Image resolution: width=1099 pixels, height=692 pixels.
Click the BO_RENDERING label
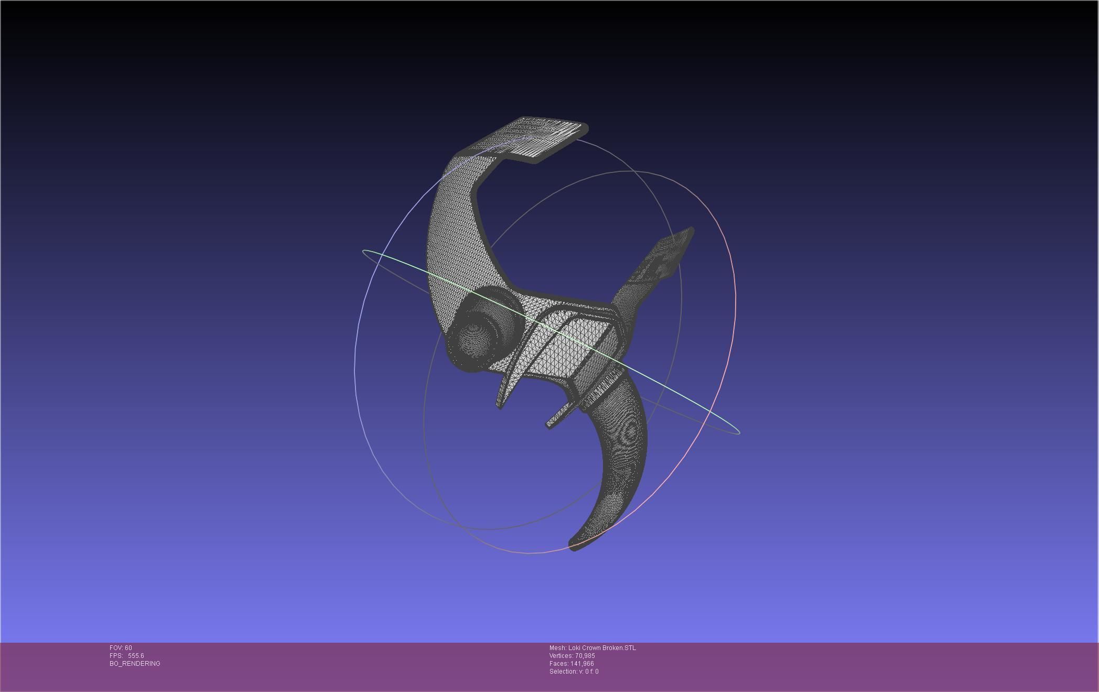(135, 664)
